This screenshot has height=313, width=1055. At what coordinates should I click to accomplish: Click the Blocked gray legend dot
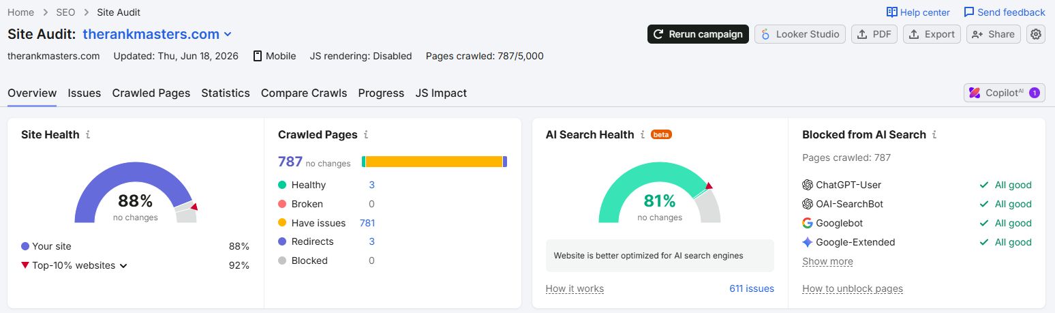(282, 260)
